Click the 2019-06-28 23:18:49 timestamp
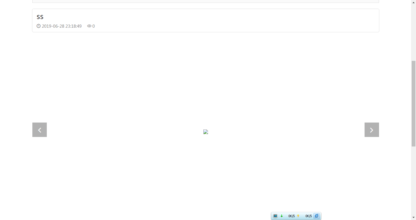The image size is (416, 220). coord(62,26)
